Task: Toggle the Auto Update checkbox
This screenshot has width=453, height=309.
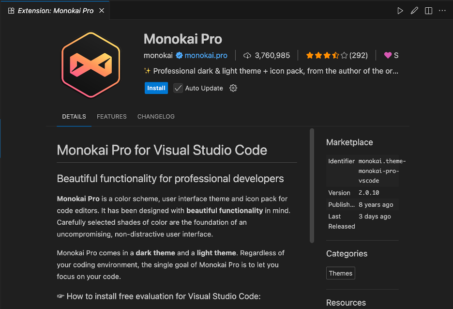Action: pos(178,88)
